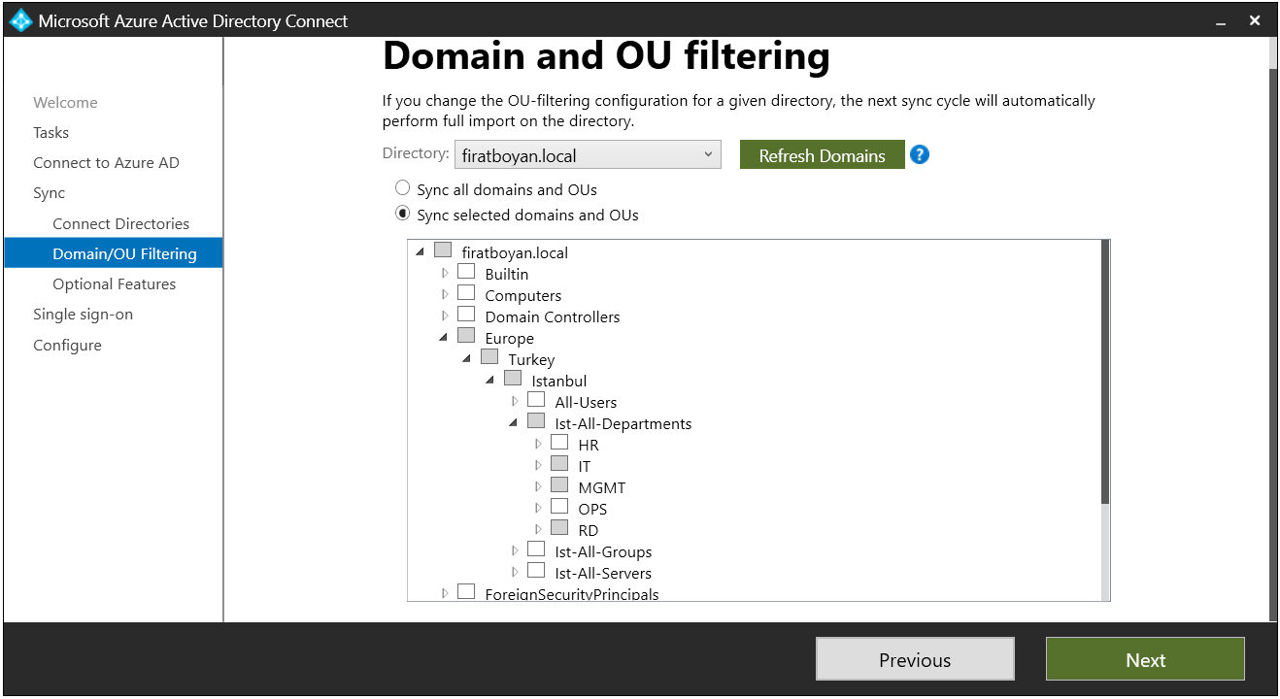Check the Ist-All-Groups checkbox
Viewport: 1280px width, 699px height.
[x=536, y=549]
